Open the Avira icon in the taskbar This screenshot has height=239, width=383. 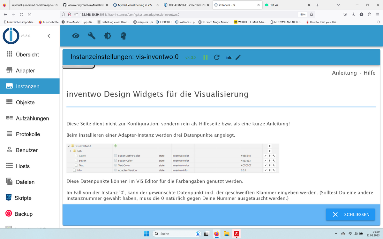coord(237,234)
